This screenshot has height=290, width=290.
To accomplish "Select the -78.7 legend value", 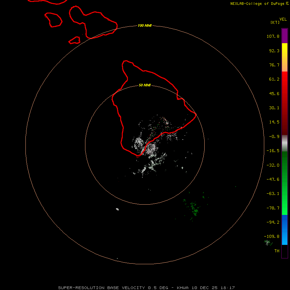I will click(273, 208).
